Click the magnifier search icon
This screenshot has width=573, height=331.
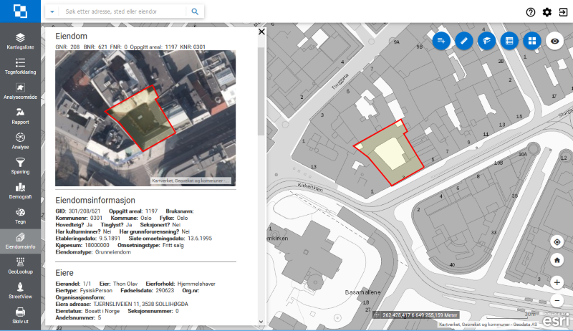point(194,12)
